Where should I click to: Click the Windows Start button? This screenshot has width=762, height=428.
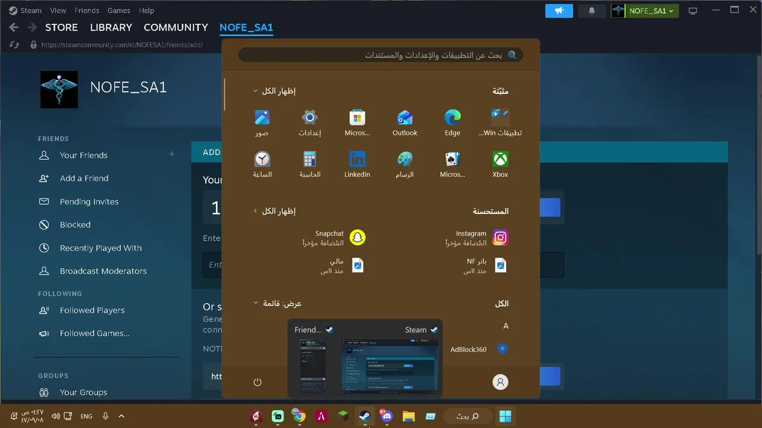click(505, 416)
